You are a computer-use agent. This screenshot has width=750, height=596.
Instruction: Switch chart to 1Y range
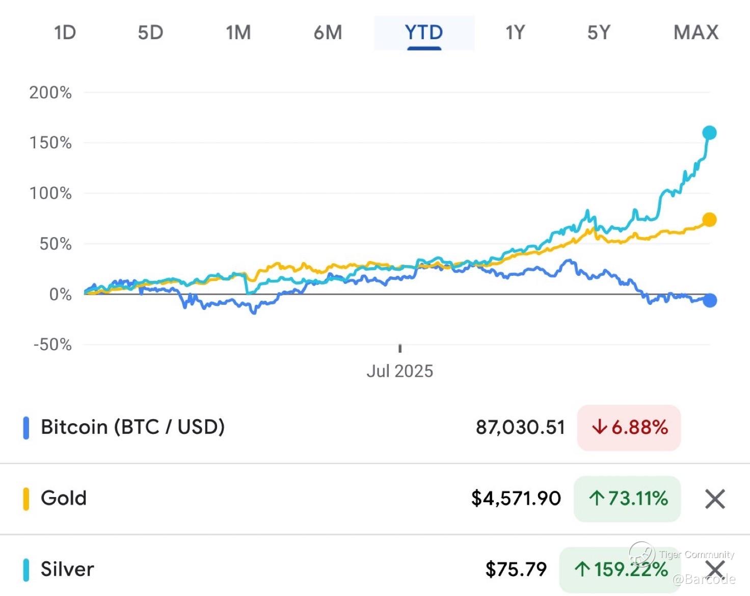pyautogui.click(x=515, y=33)
